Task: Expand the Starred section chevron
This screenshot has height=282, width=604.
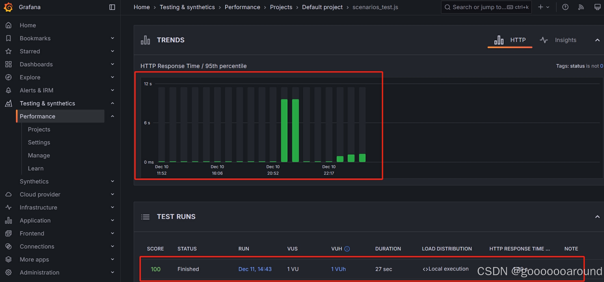Action: pos(113,51)
